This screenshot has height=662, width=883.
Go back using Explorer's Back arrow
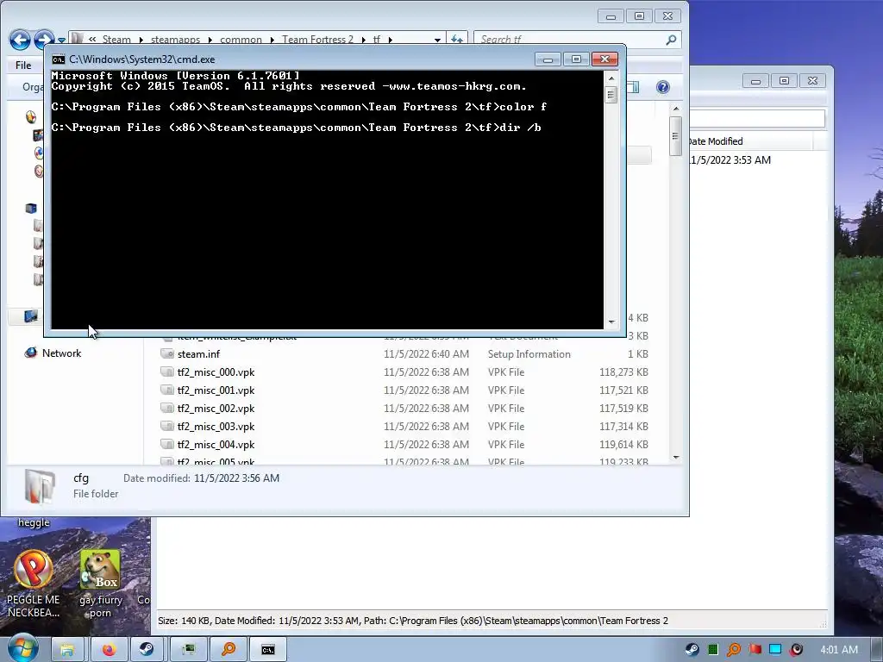click(21, 40)
